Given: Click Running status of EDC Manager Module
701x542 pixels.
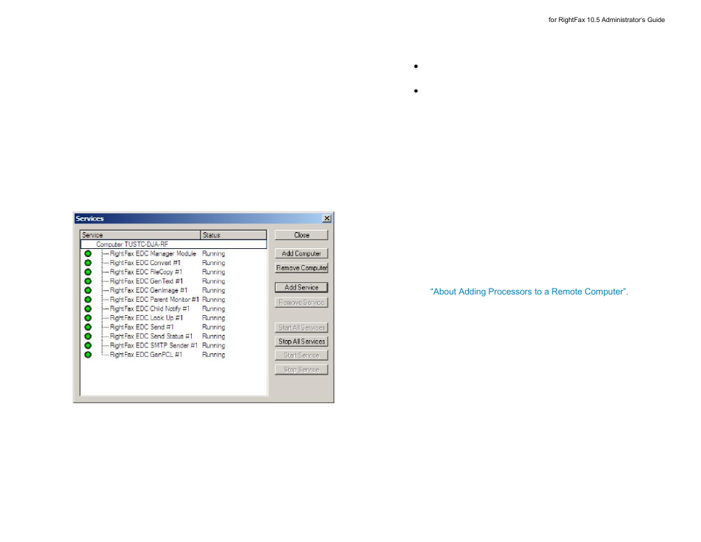Looking at the screenshot, I should pos(213,254).
